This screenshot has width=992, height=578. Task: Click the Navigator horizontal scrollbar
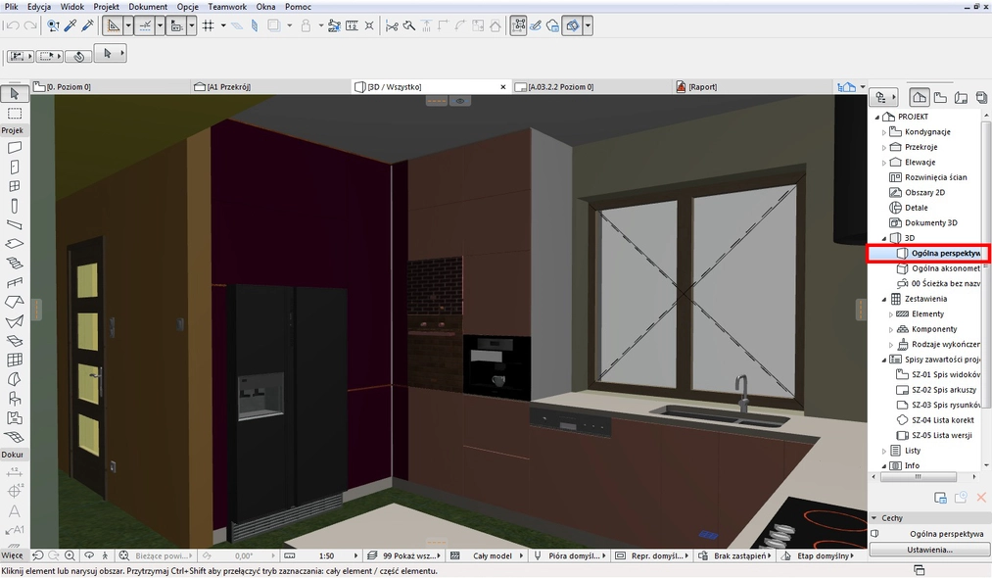tap(918, 478)
